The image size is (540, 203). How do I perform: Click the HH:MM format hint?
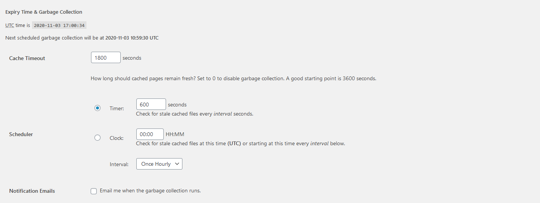175,134
